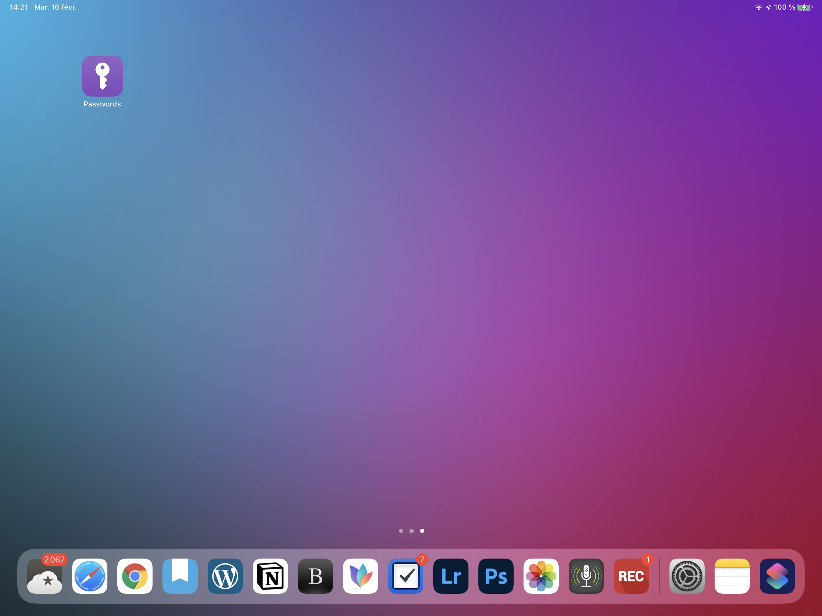Open the Photos app
822x616 pixels.
(541, 576)
